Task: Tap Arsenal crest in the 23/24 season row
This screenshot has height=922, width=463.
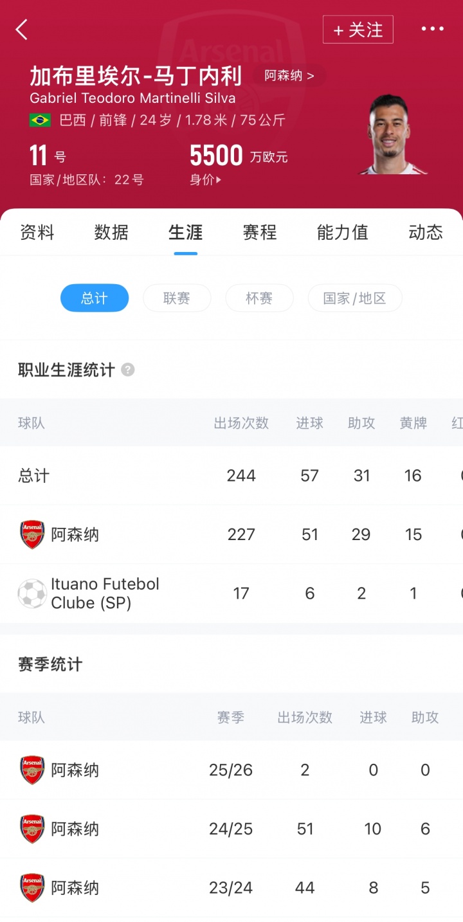Action: (32, 888)
